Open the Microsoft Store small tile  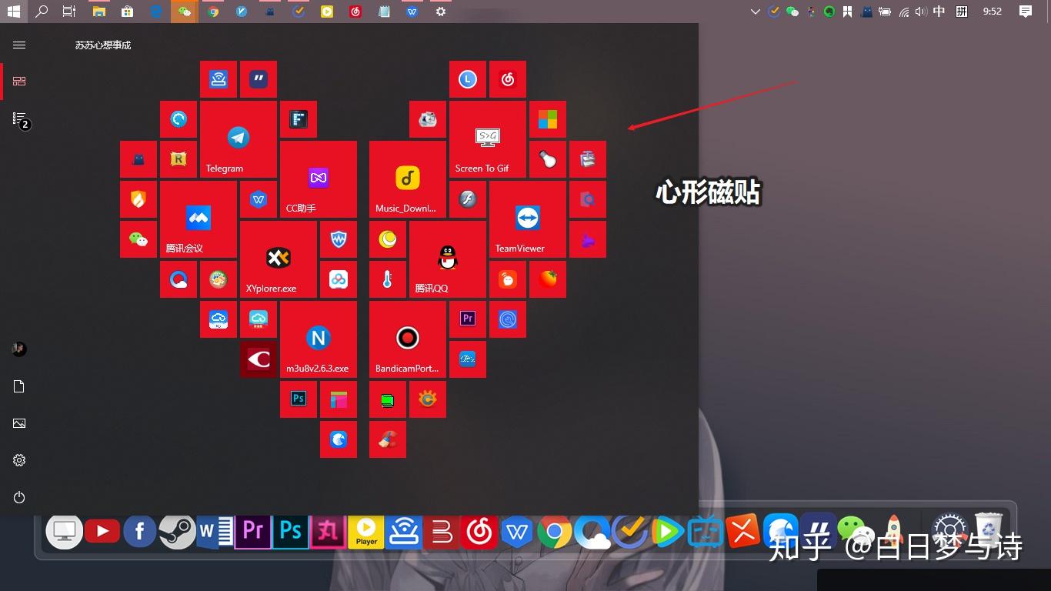tap(548, 119)
